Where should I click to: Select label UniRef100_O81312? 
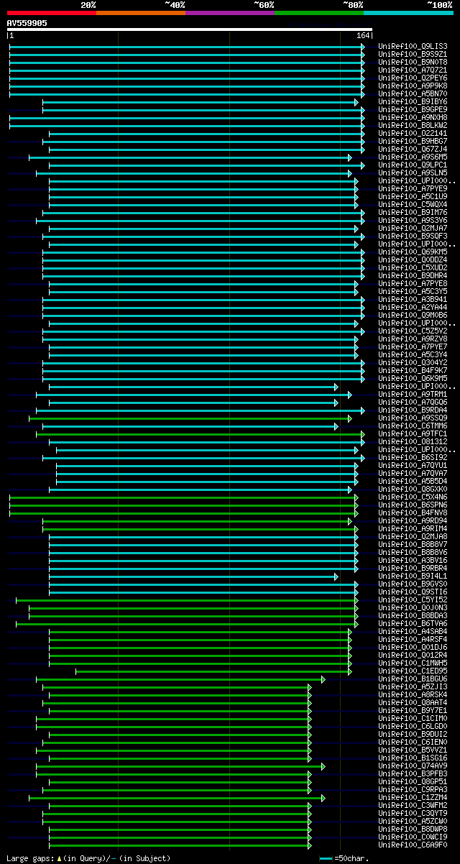pos(413,442)
